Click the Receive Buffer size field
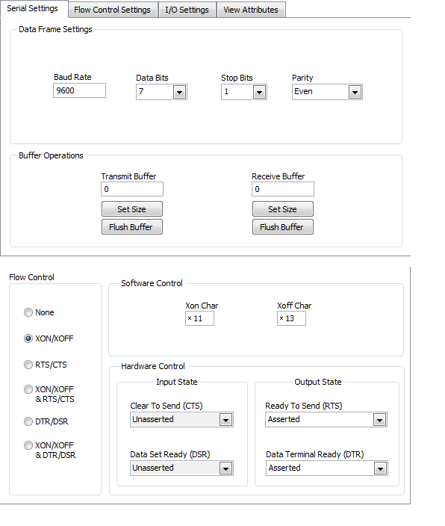Viewport: 445px width, 526px height. [283, 189]
